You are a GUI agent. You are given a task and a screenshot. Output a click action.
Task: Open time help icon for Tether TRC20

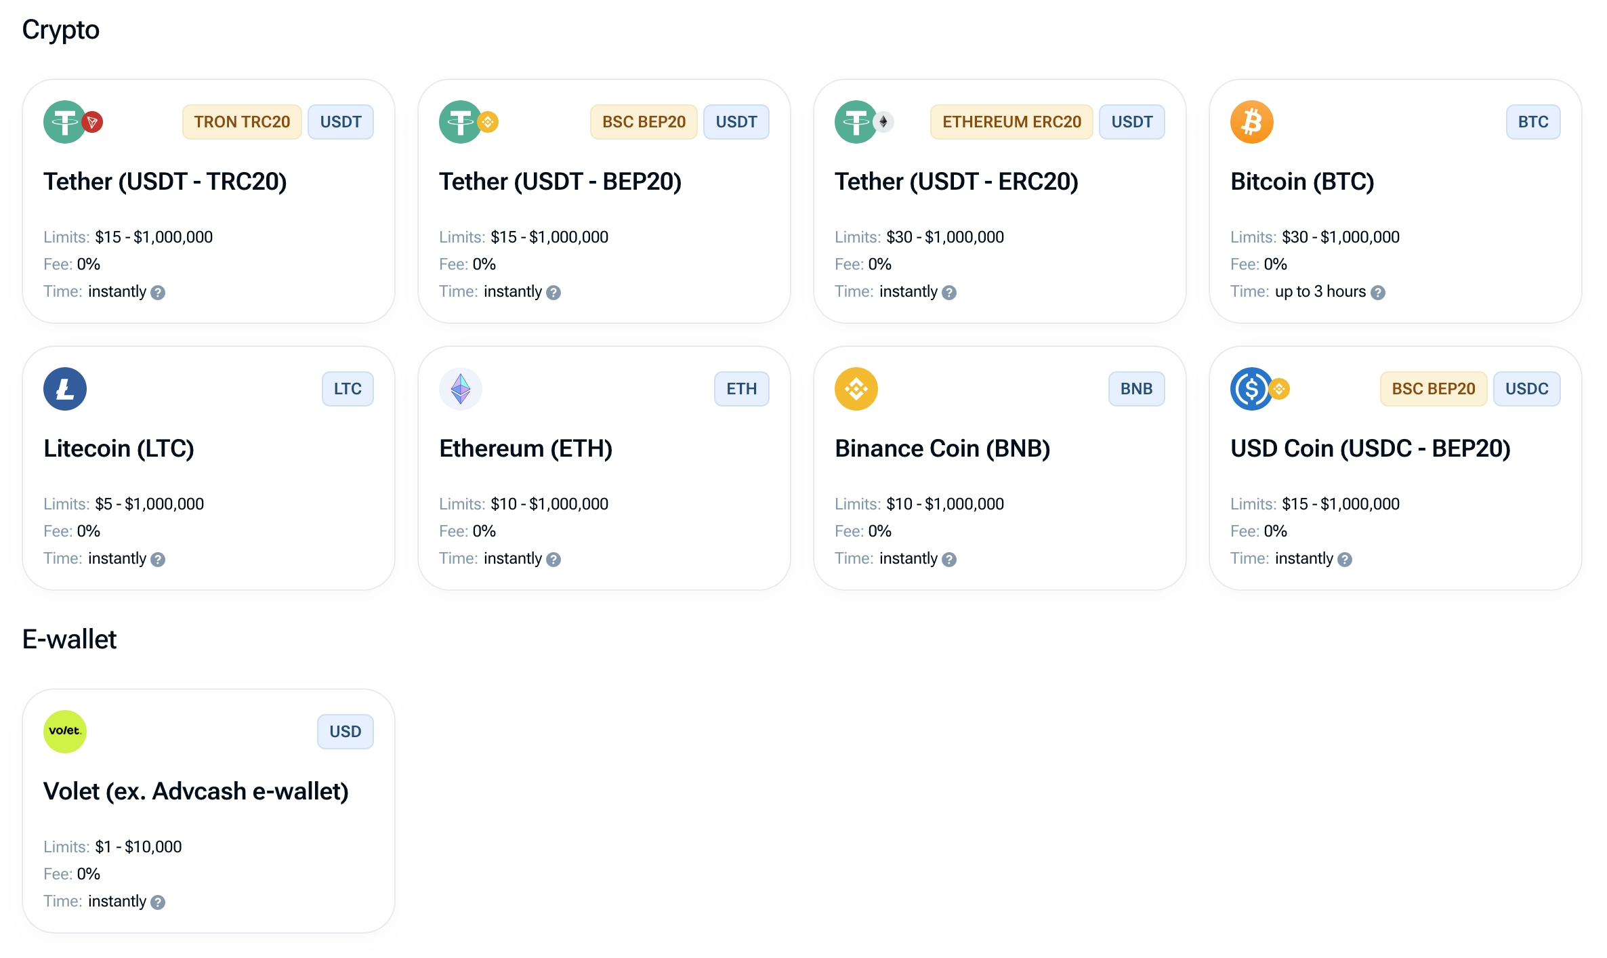click(x=158, y=293)
